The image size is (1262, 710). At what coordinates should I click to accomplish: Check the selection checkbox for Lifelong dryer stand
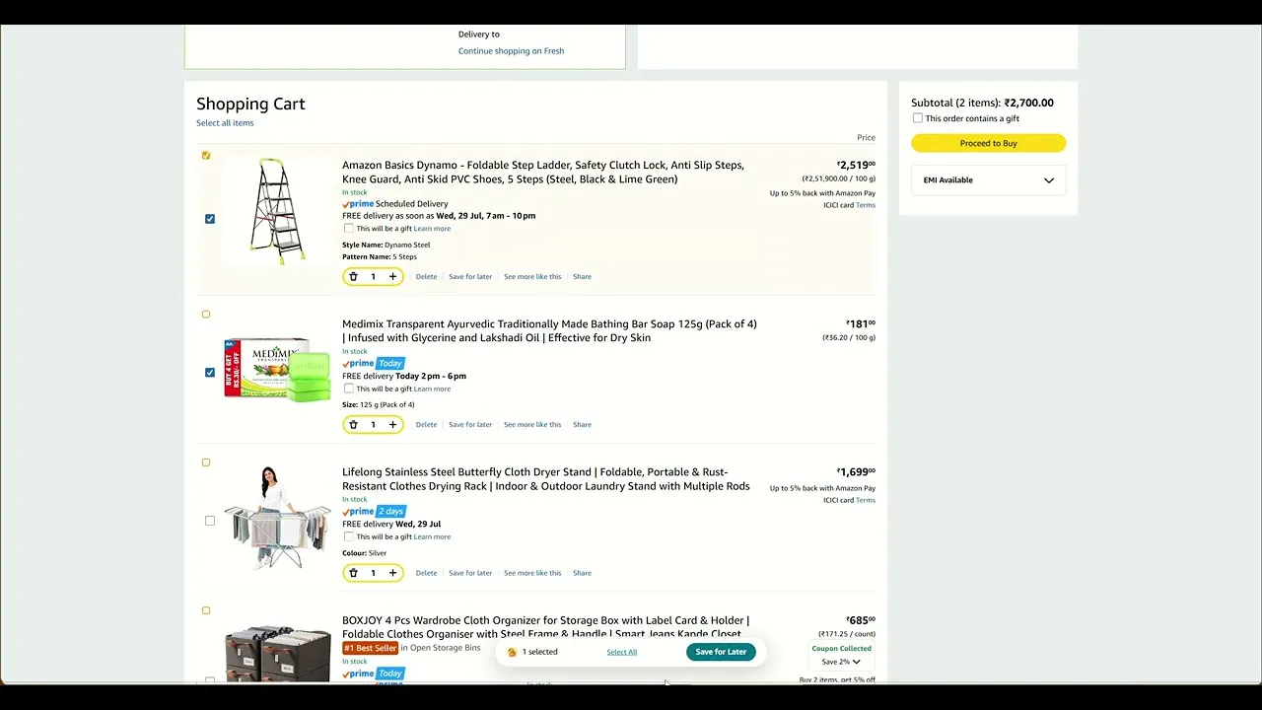pyautogui.click(x=210, y=521)
